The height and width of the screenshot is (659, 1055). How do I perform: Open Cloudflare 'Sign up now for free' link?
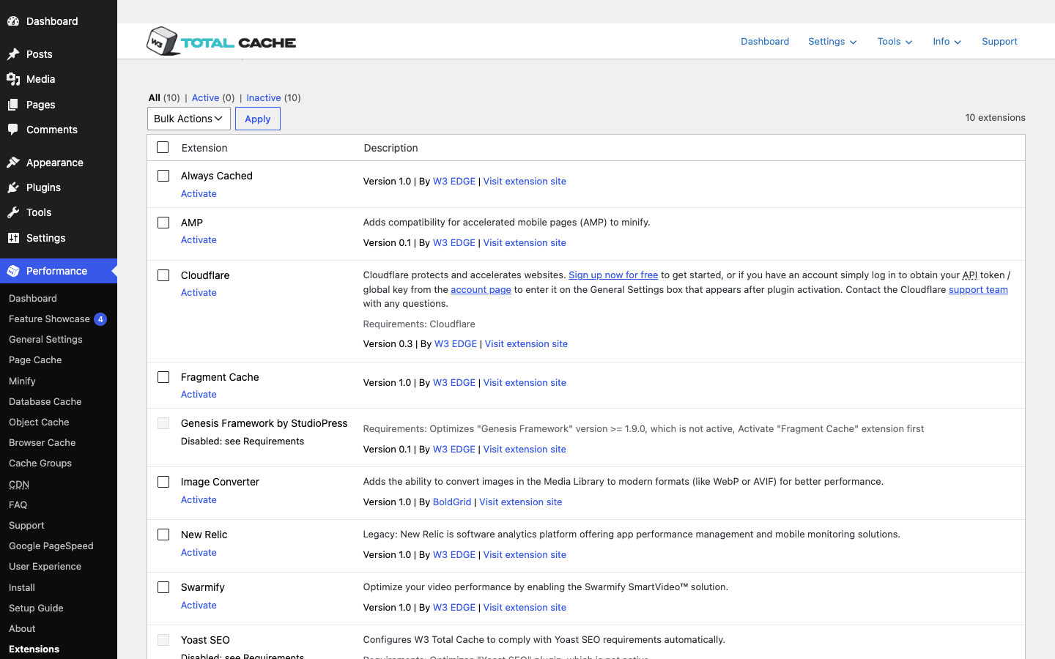tap(613, 275)
